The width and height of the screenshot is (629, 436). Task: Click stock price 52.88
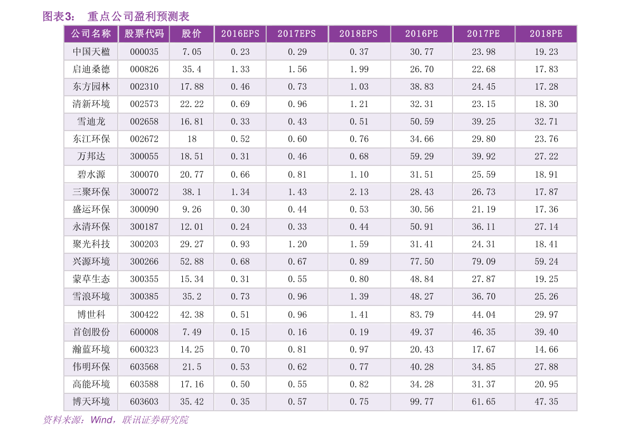(x=192, y=261)
